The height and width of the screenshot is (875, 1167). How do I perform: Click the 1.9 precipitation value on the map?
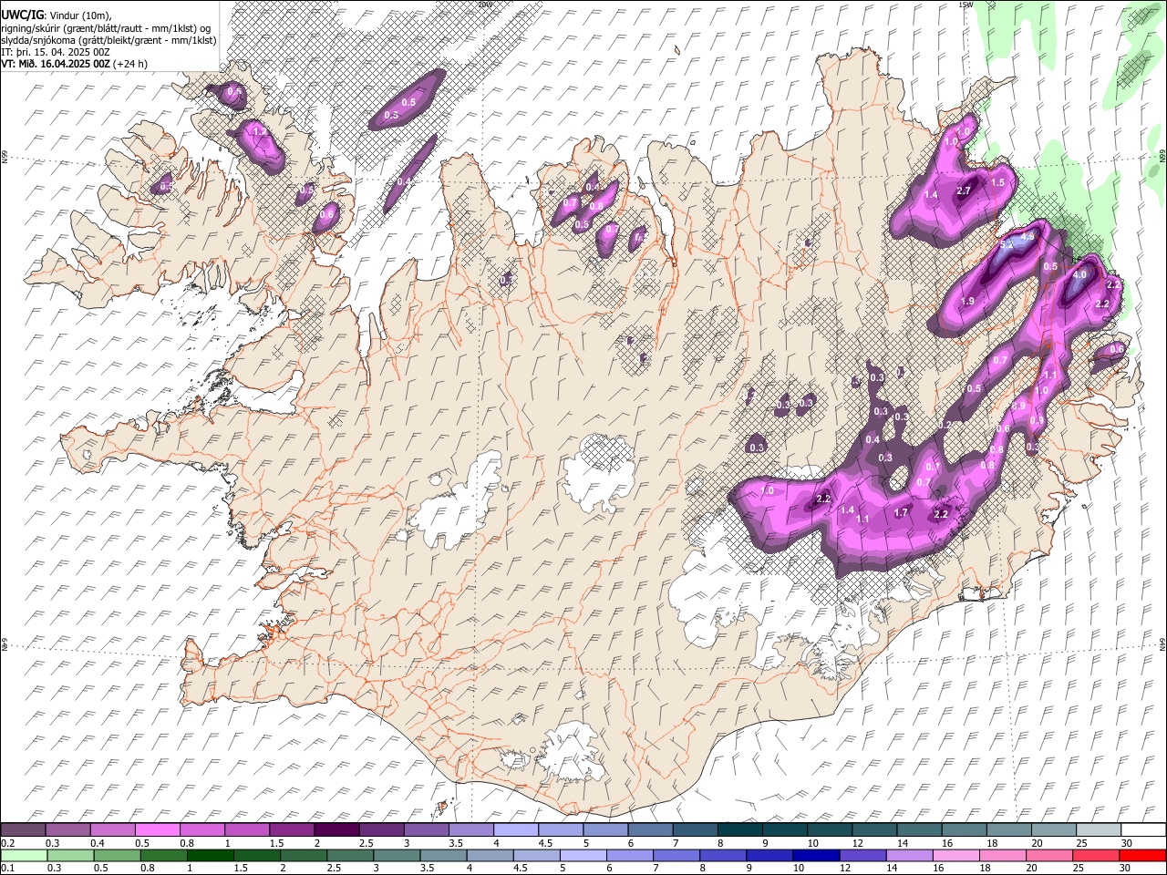tap(968, 302)
